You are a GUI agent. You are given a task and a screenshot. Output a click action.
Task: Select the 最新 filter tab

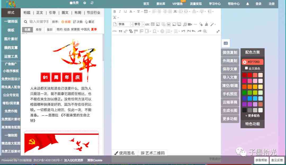click(x=50, y=29)
